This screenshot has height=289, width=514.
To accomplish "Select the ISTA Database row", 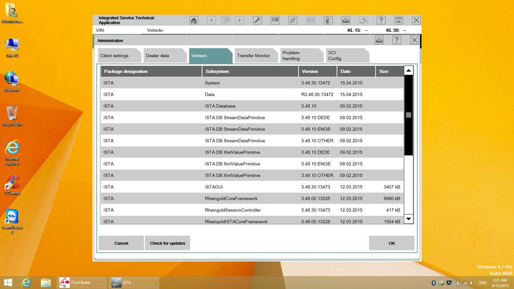I will [x=252, y=106].
